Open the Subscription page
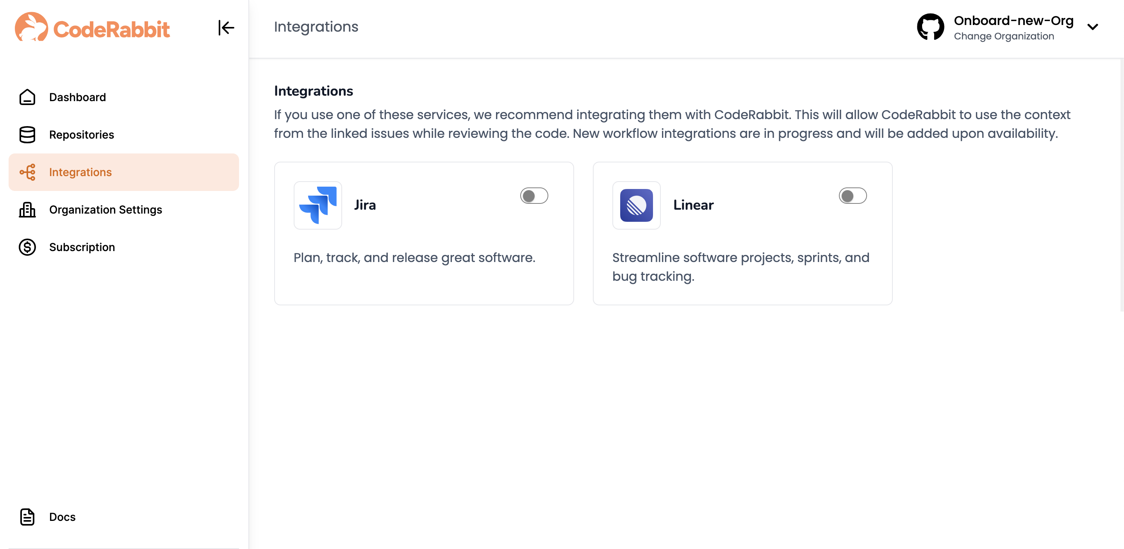Screen dimensions: 1124x549 pyautogui.click(x=123, y=247)
